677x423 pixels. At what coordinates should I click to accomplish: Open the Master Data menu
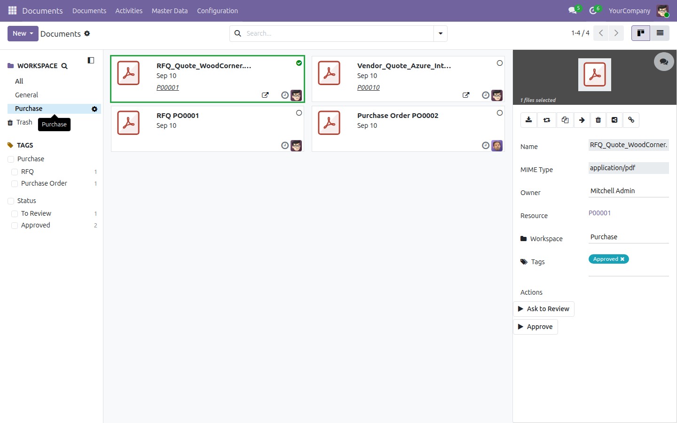pyautogui.click(x=170, y=11)
